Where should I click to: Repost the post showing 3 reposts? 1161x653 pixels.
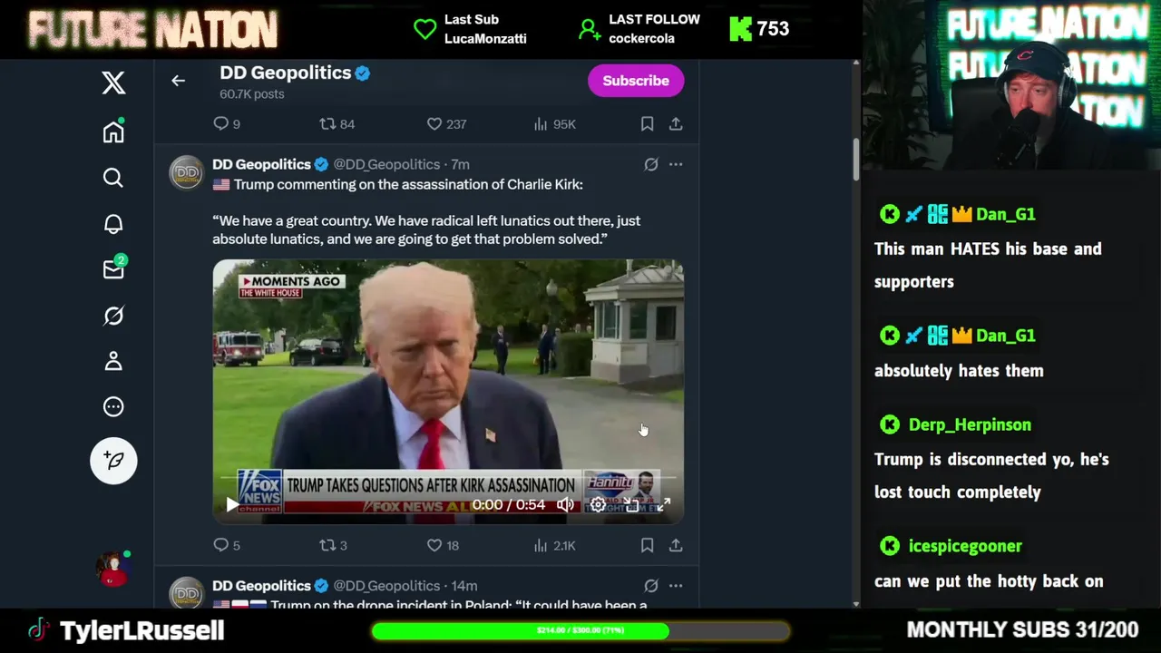coord(333,545)
